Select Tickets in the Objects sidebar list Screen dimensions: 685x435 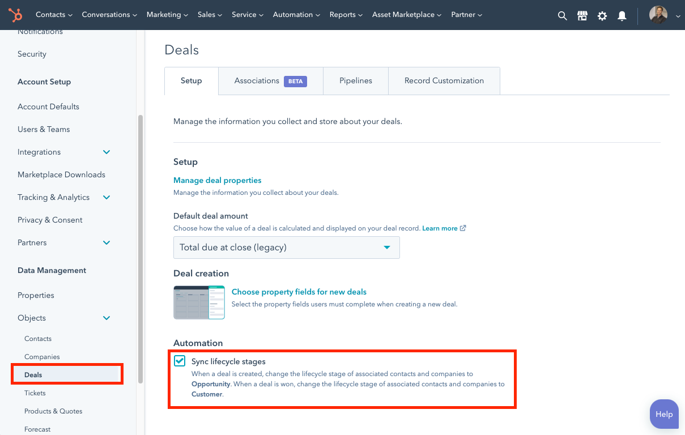pos(35,393)
